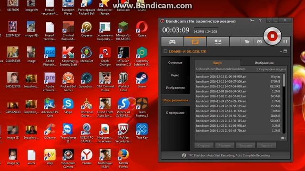Open the Изображения section in left sidebar

(175, 87)
